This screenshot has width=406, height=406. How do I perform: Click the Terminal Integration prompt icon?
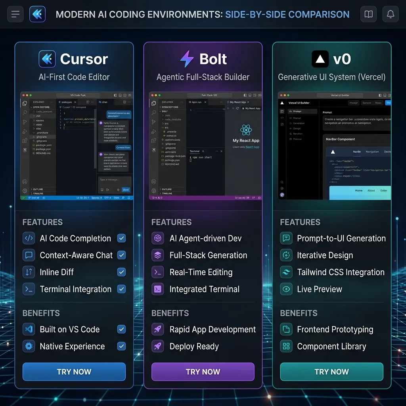click(x=29, y=289)
